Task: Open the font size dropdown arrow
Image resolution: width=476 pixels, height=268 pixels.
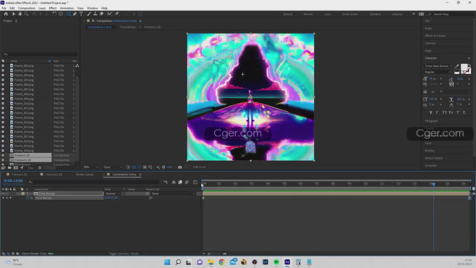Action: tap(441, 79)
